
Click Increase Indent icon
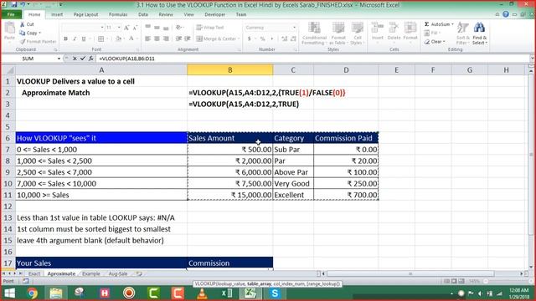188,39
